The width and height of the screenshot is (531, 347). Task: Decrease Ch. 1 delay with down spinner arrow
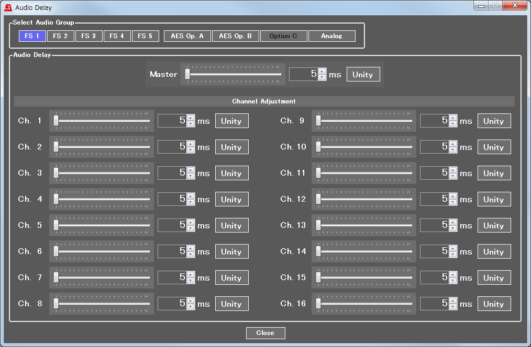point(191,124)
